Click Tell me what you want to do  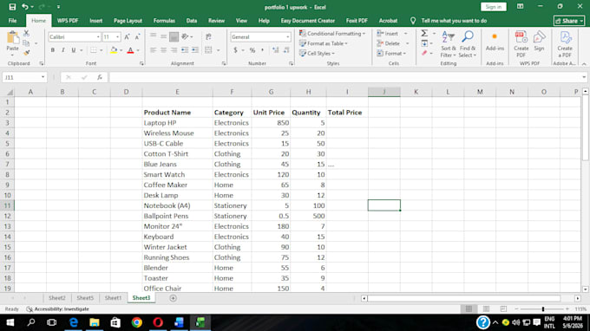point(454,21)
